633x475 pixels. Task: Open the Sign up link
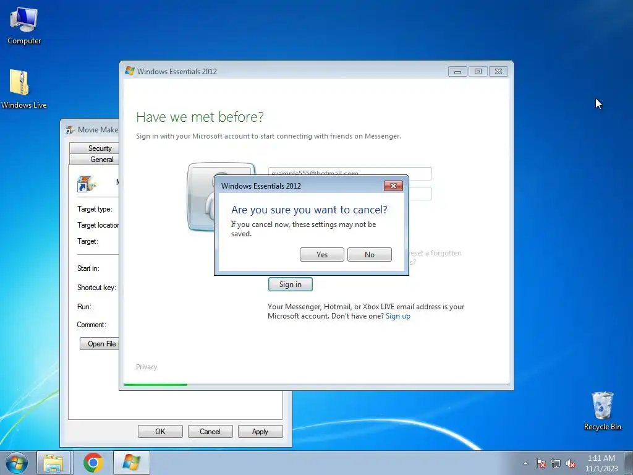(x=397, y=316)
